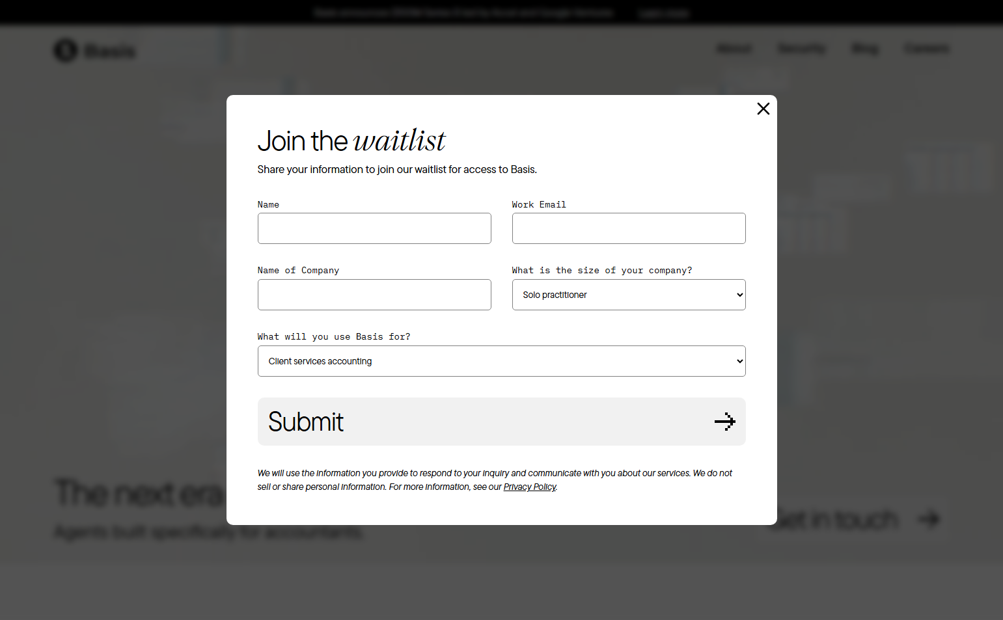Navigate to the Blog section
Screen dimensions: 1003x620
coord(865,49)
